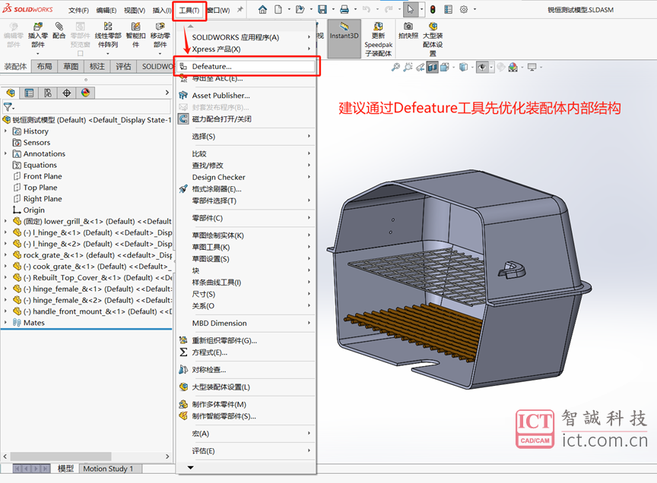Create a new document with New icon
The width and height of the screenshot is (657, 483).
(x=278, y=9)
